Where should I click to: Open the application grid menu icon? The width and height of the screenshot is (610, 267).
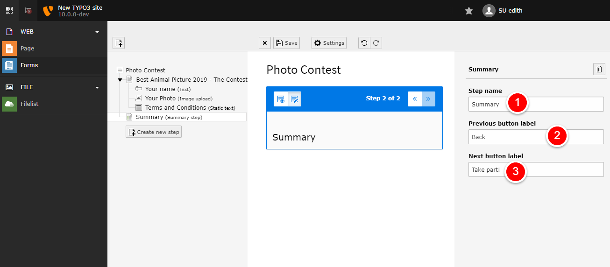[x=9, y=10]
